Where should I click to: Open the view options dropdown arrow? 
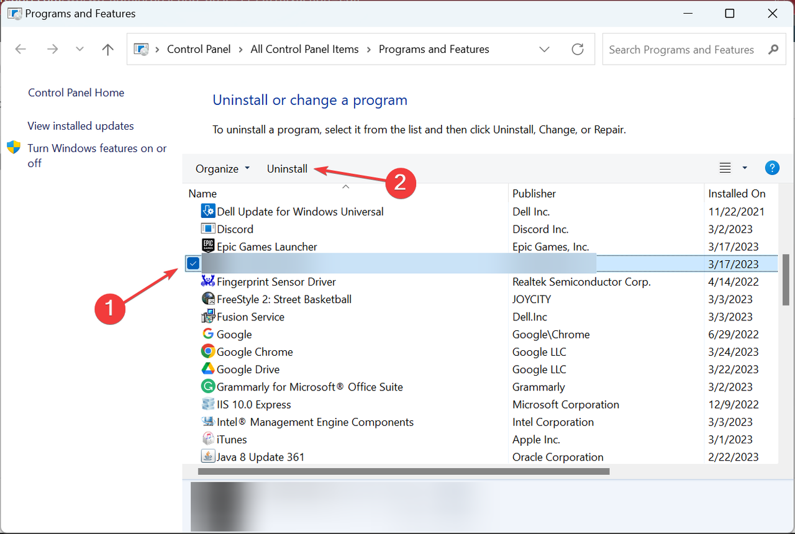pos(745,168)
